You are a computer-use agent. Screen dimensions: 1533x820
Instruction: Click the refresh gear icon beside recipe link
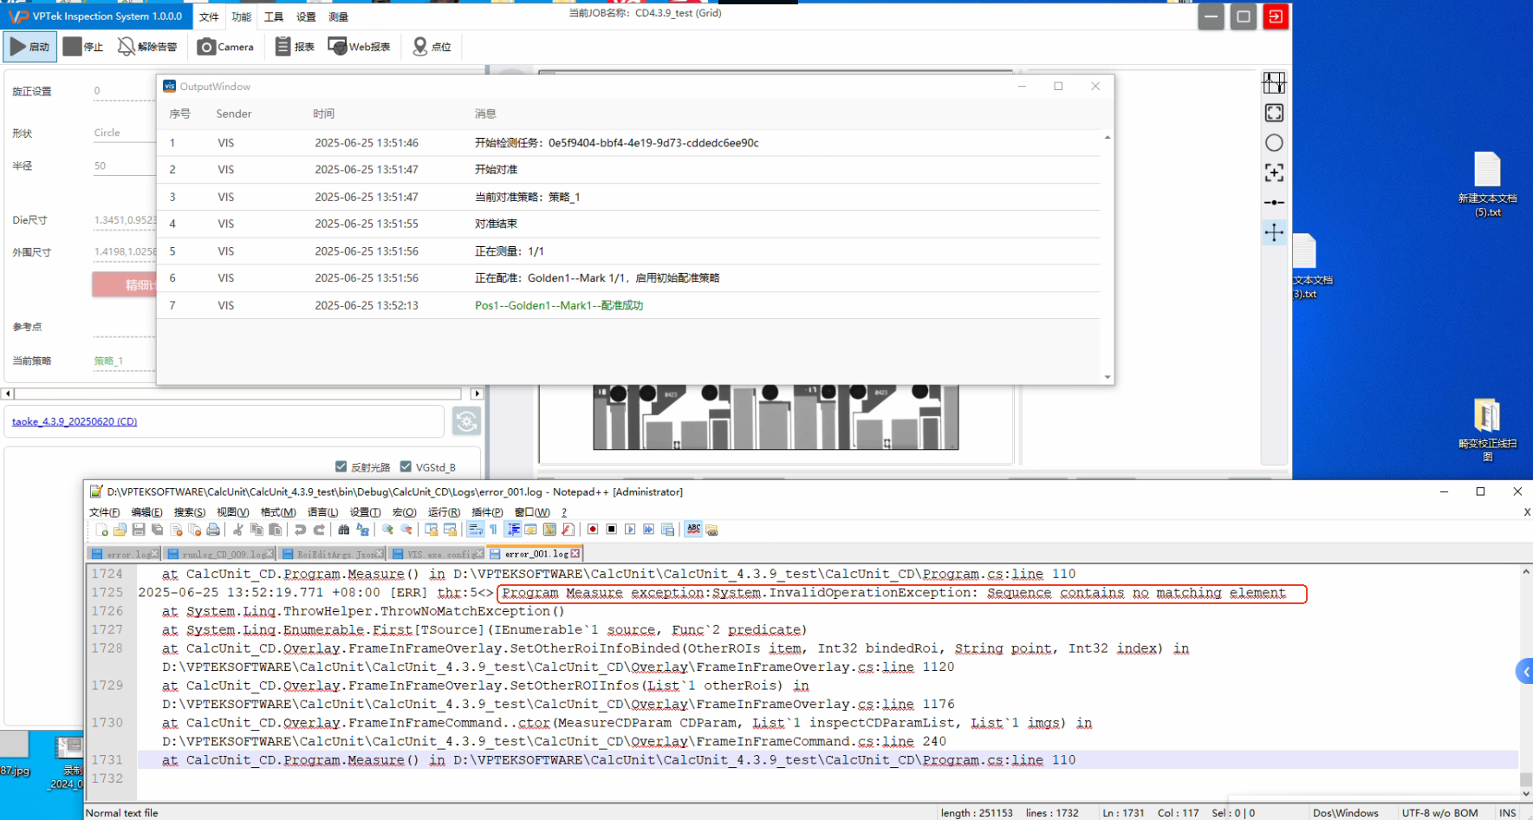pyautogui.click(x=466, y=421)
